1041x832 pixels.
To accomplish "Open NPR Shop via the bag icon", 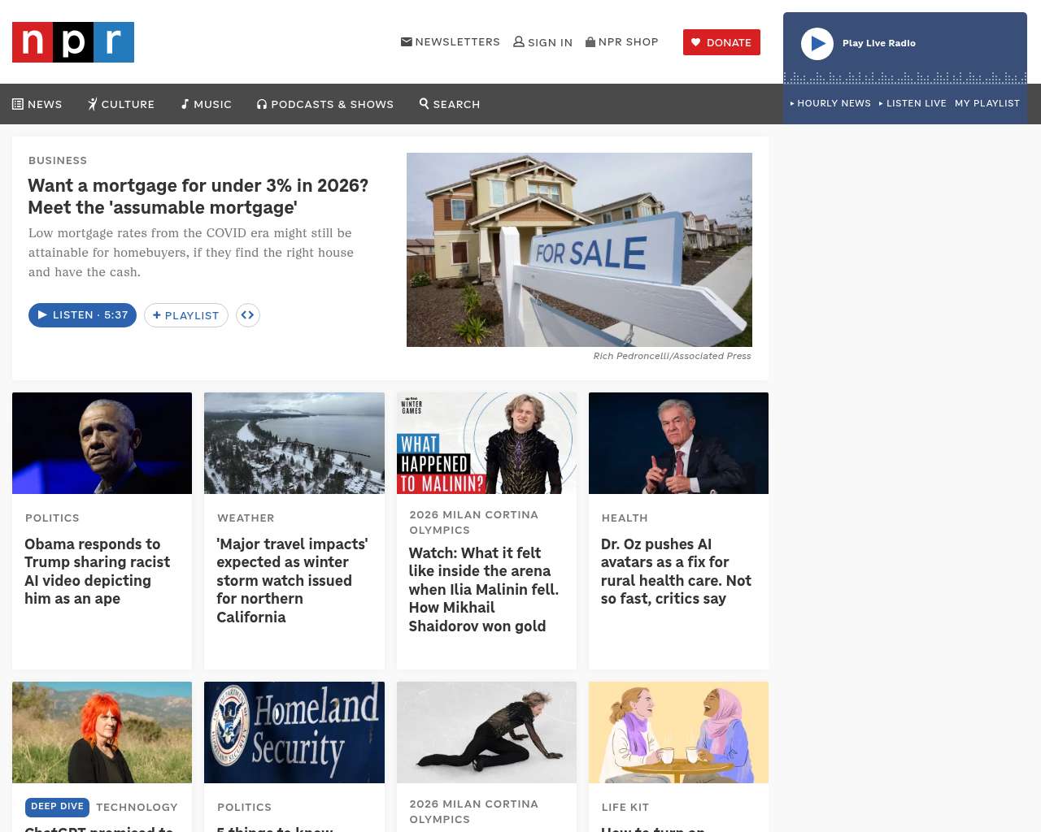I will click(x=590, y=41).
